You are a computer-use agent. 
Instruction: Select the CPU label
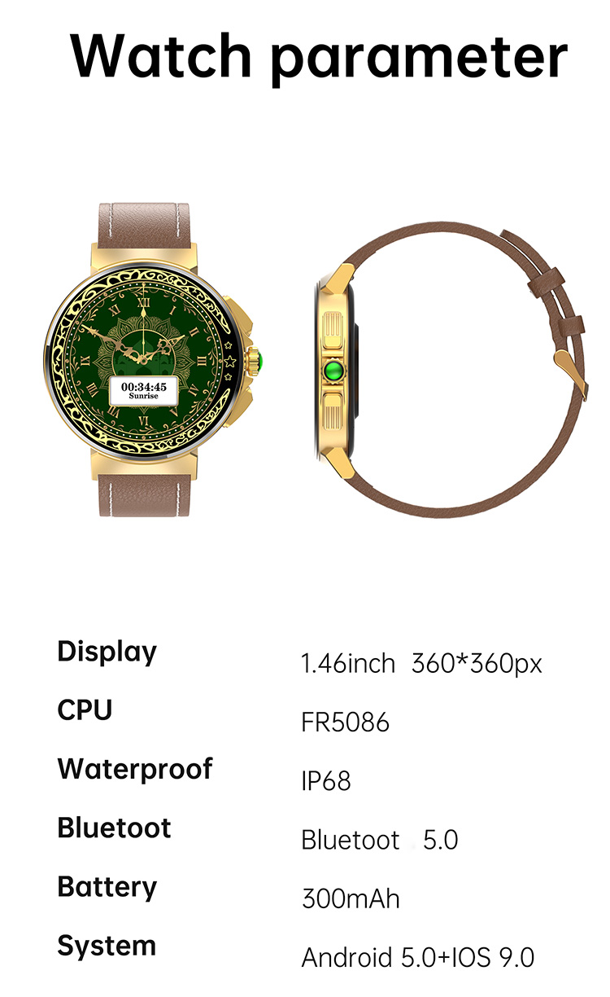tap(85, 709)
